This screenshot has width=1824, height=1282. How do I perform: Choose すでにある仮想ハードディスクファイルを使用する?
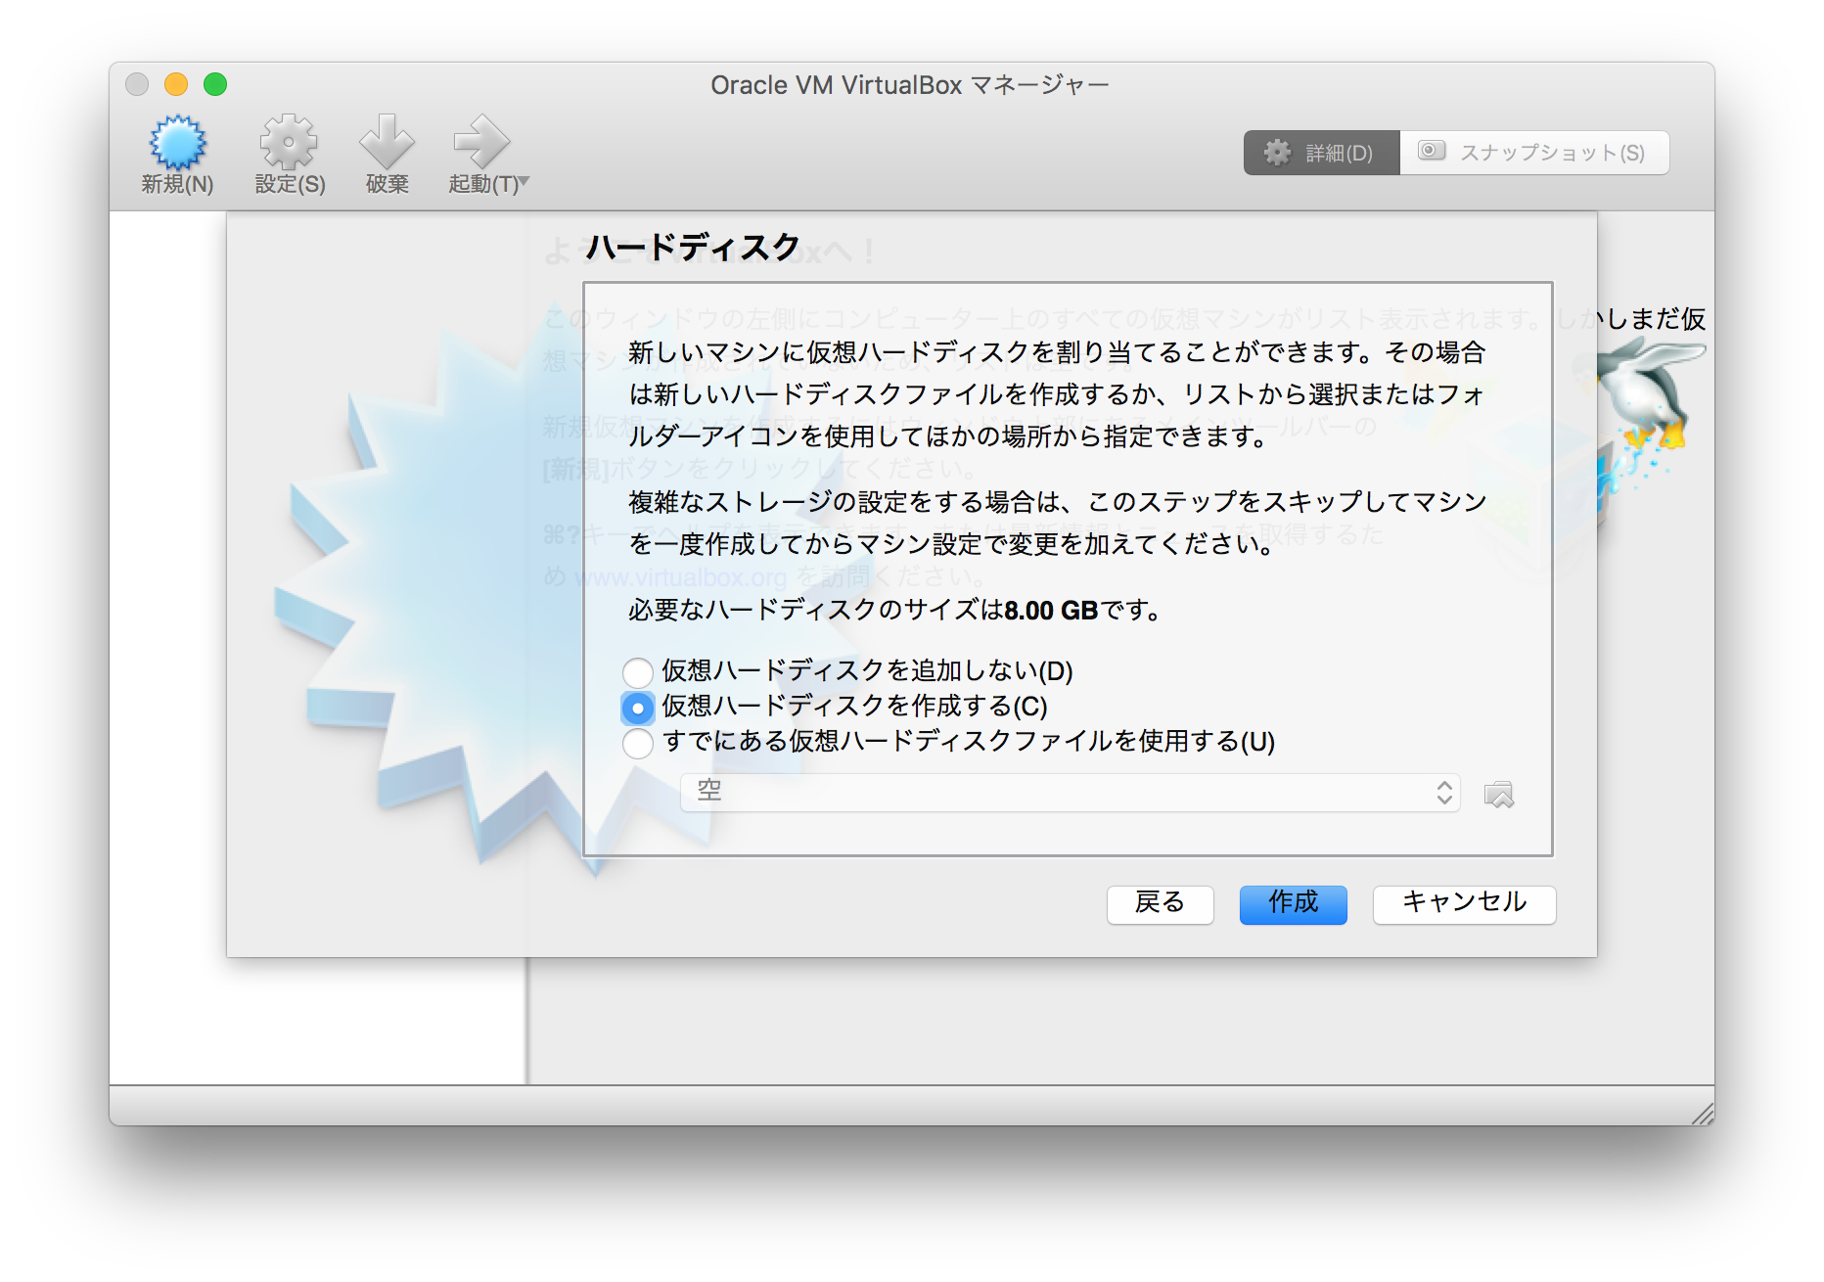pyautogui.click(x=637, y=744)
